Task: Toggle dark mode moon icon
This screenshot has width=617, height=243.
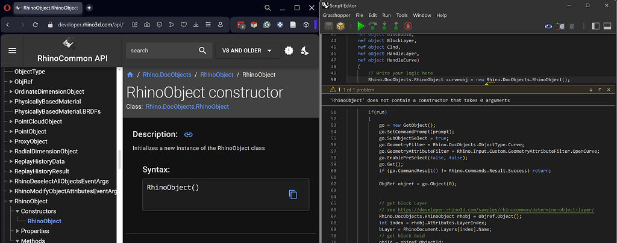Action: (305, 51)
